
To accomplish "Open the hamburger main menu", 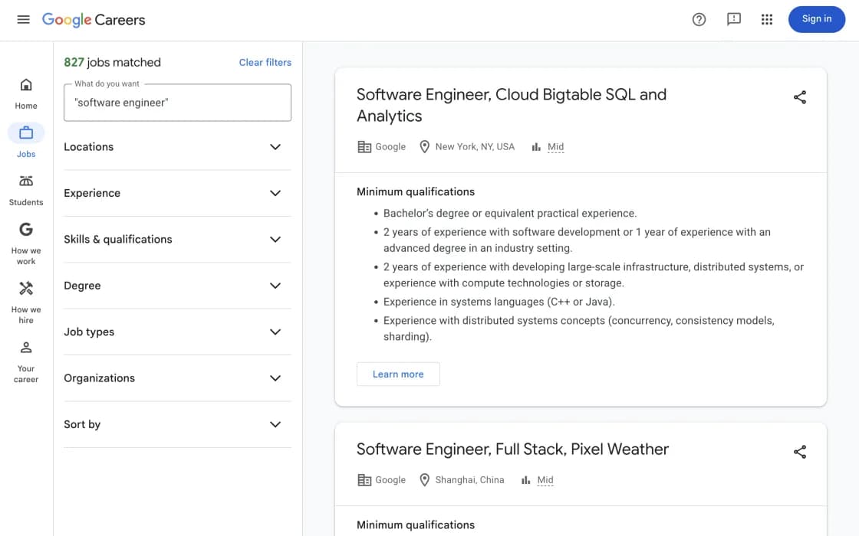I will (x=23, y=20).
